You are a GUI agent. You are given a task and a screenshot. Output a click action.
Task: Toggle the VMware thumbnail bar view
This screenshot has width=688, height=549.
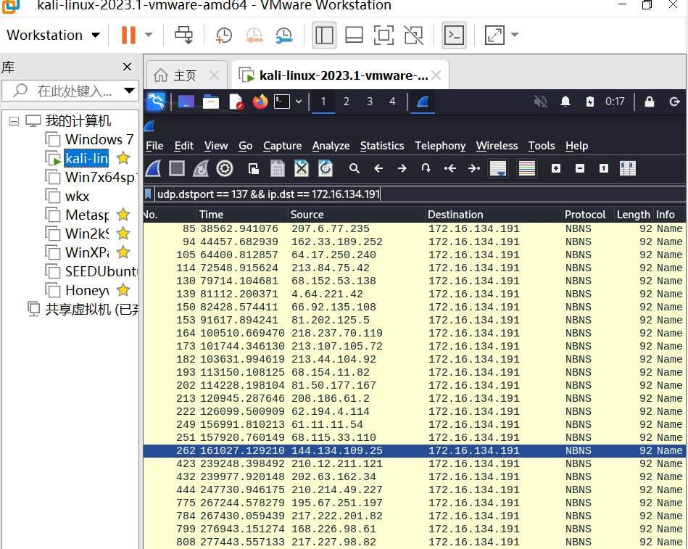point(354,35)
